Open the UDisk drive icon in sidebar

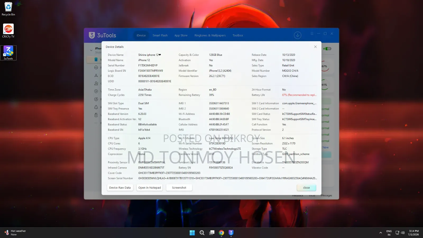[96, 115]
